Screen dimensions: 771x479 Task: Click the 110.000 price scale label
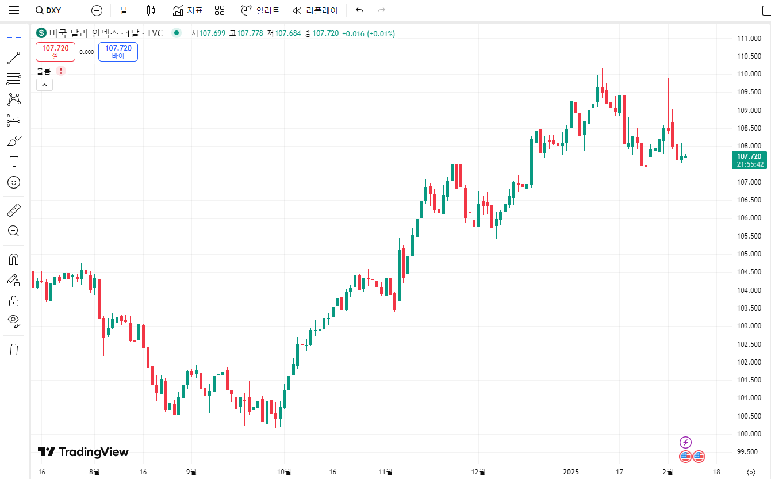point(749,74)
